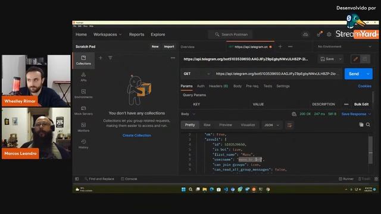Toggle the wrap lines icon in response
This screenshot has width=381, height=214.
tap(289, 125)
